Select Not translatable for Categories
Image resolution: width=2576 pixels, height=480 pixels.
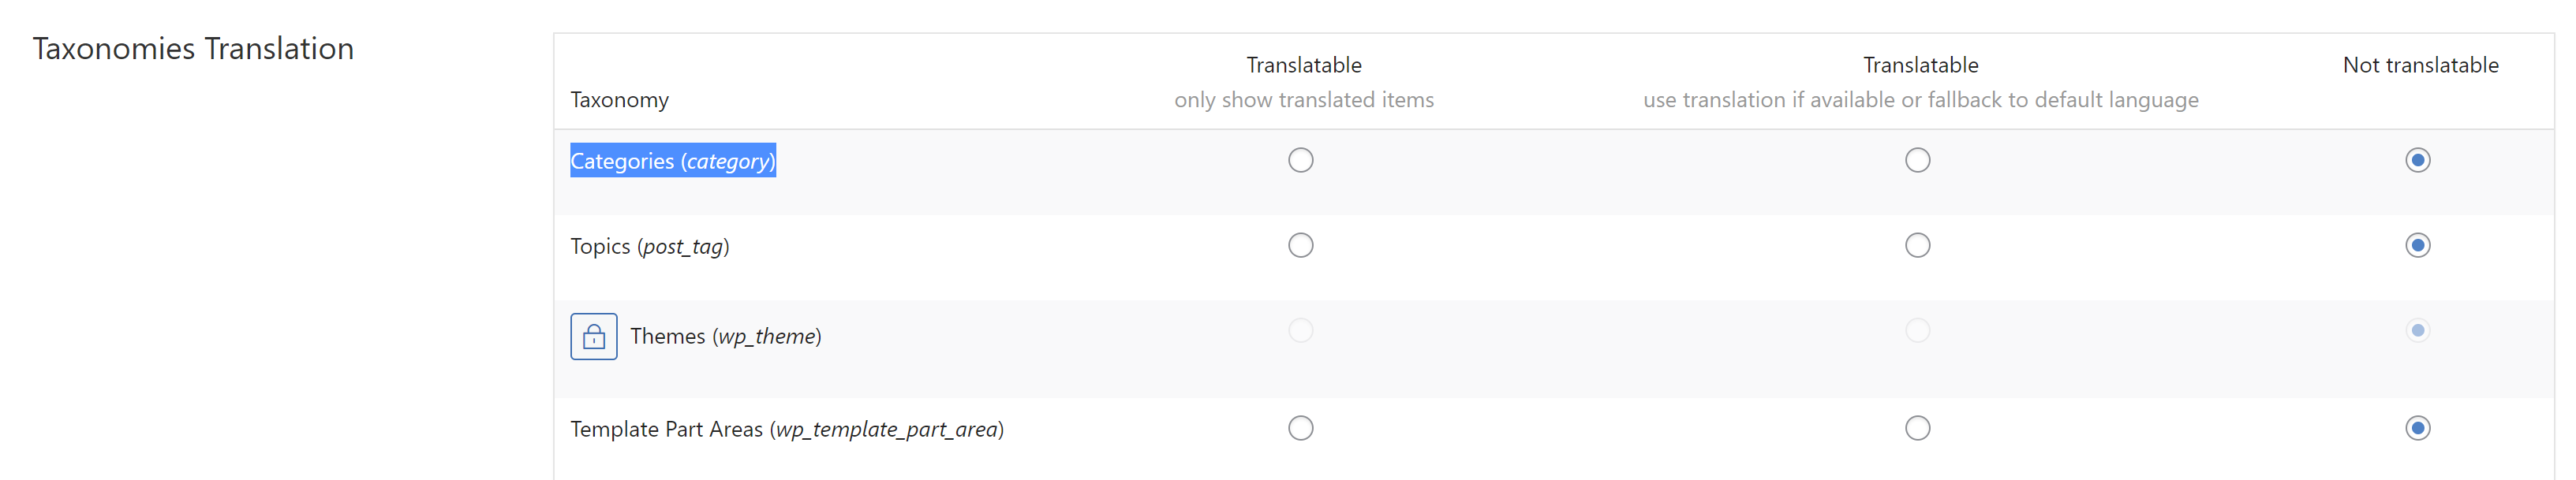tap(2417, 161)
